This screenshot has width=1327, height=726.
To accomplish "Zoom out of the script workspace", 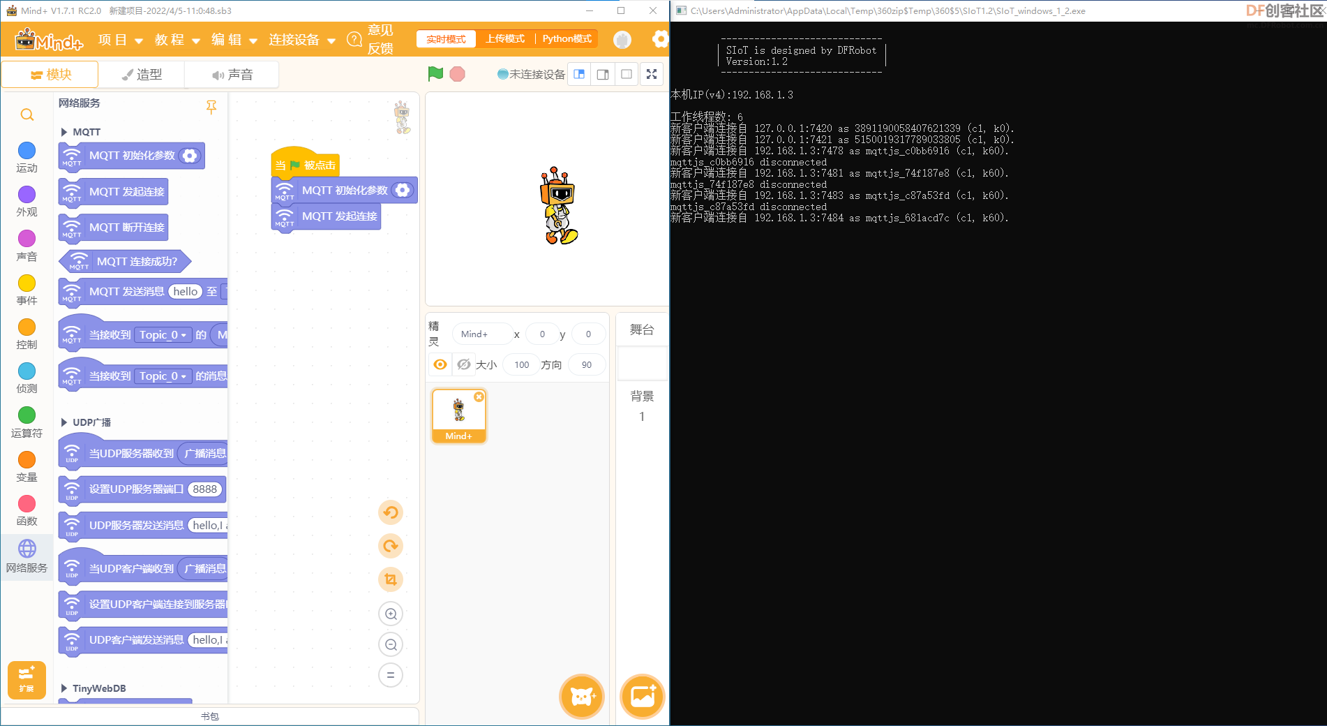I will (391, 644).
